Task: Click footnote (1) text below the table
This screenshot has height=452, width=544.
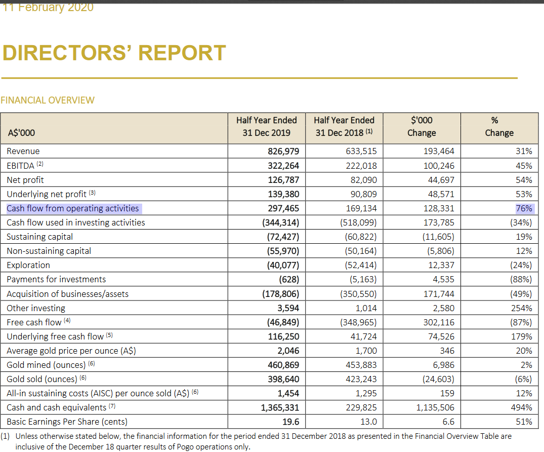Action: click(263, 441)
